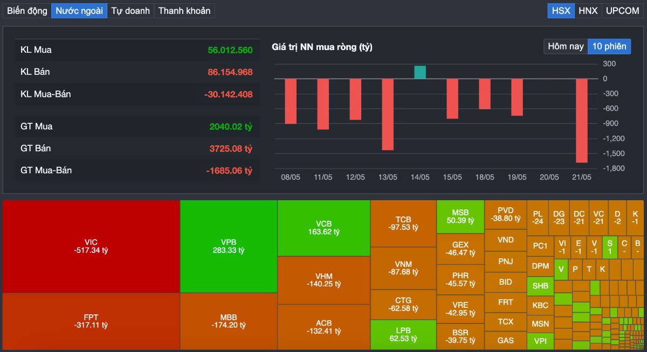Click the MSB 50.39 tỷ tile
Screen dimensions: 647x352
click(x=460, y=217)
